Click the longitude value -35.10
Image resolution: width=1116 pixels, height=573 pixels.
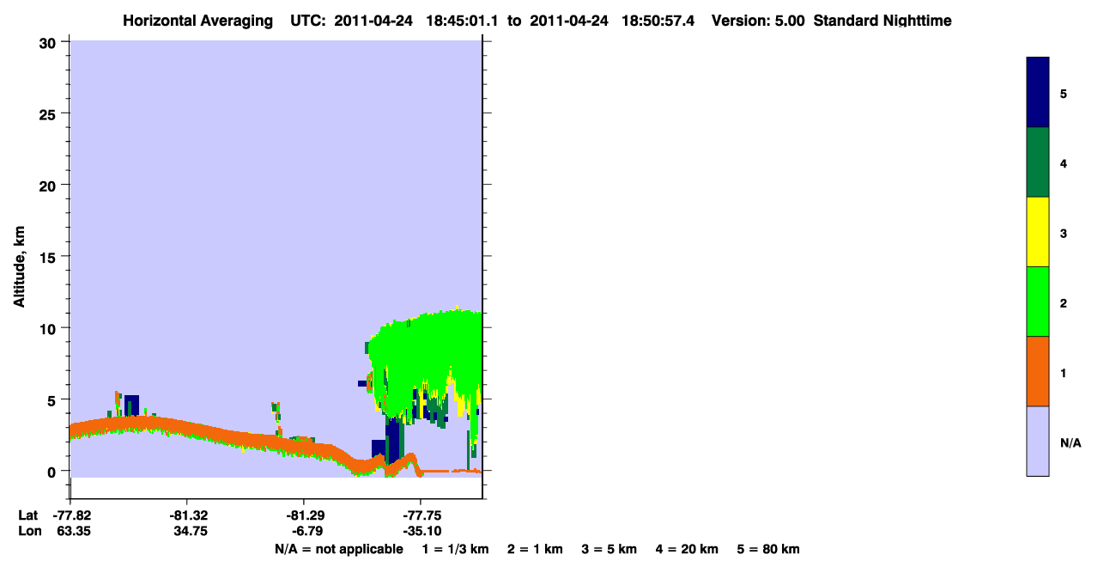[x=421, y=532]
